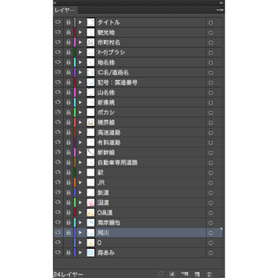Unlock the タイトル layer via its lock icon
Image resolution: width=278 pixels, height=278 pixels.
click(x=68, y=22)
